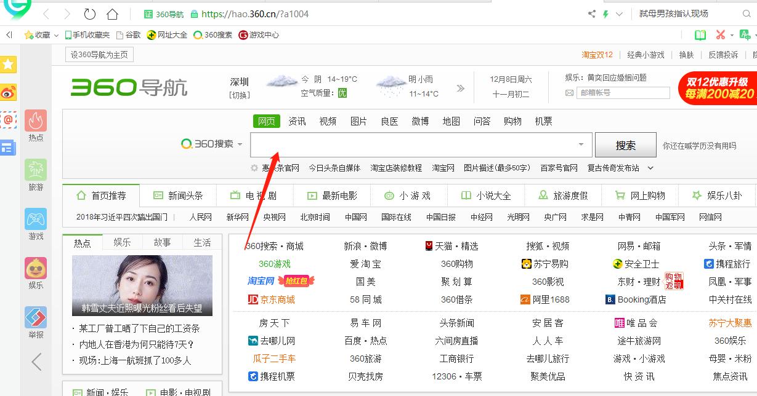Click the green book reading mode icon

point(700,34)
